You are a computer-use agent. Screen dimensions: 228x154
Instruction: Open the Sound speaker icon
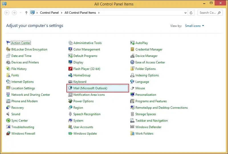8,114
